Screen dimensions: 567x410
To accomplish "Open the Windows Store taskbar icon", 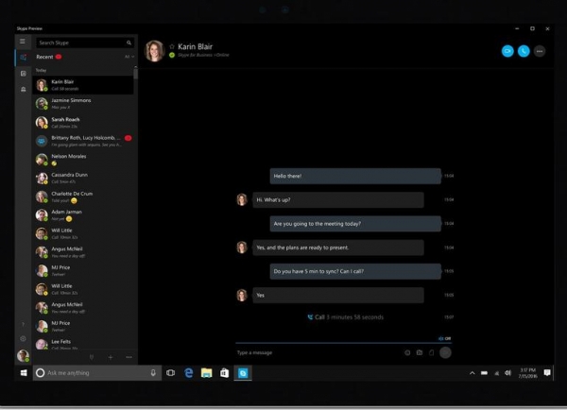I will (225, 373).
